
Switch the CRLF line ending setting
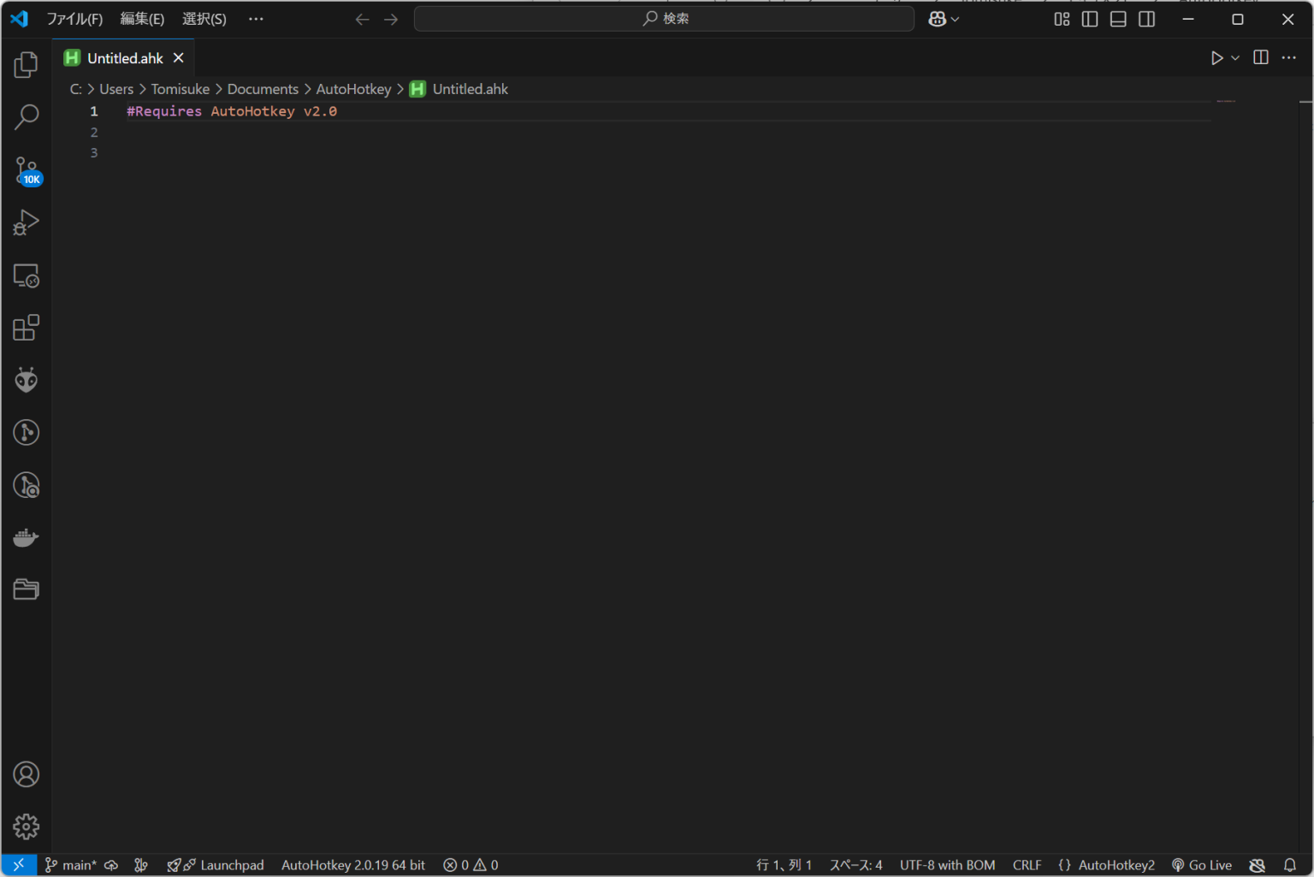coord(1027,865)
